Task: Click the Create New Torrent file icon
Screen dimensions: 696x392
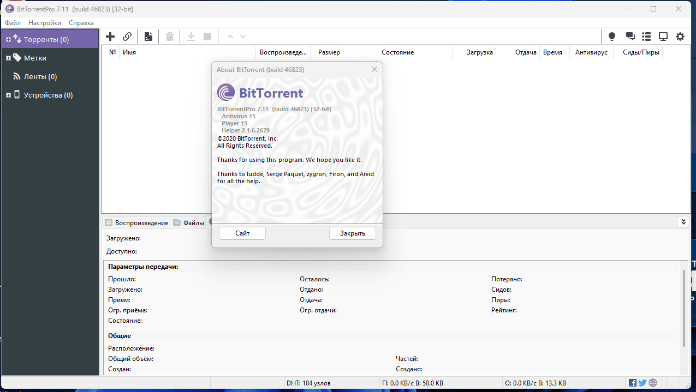Action: tap(148, 37)
